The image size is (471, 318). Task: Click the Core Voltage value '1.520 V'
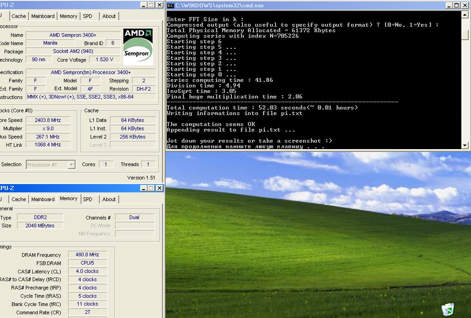[104, 59]
